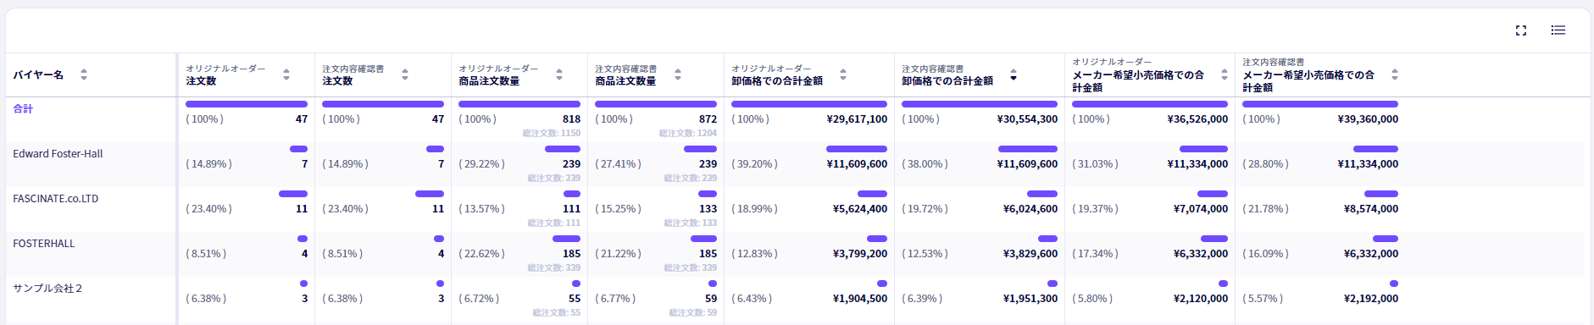This screenshot has width=1594, height=325.
Task: Click the 総注文数: 1204 note
Action: 688,133
